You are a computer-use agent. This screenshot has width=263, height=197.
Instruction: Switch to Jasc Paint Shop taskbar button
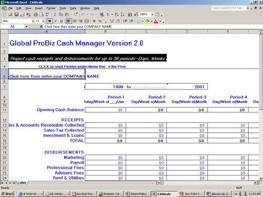click(x=191, y=194)
